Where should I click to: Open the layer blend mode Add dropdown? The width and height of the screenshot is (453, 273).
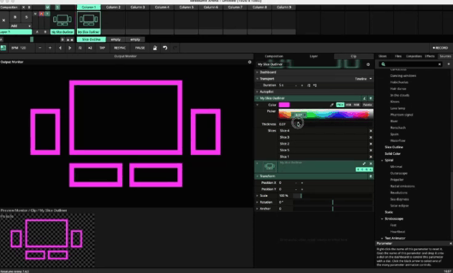21,26
